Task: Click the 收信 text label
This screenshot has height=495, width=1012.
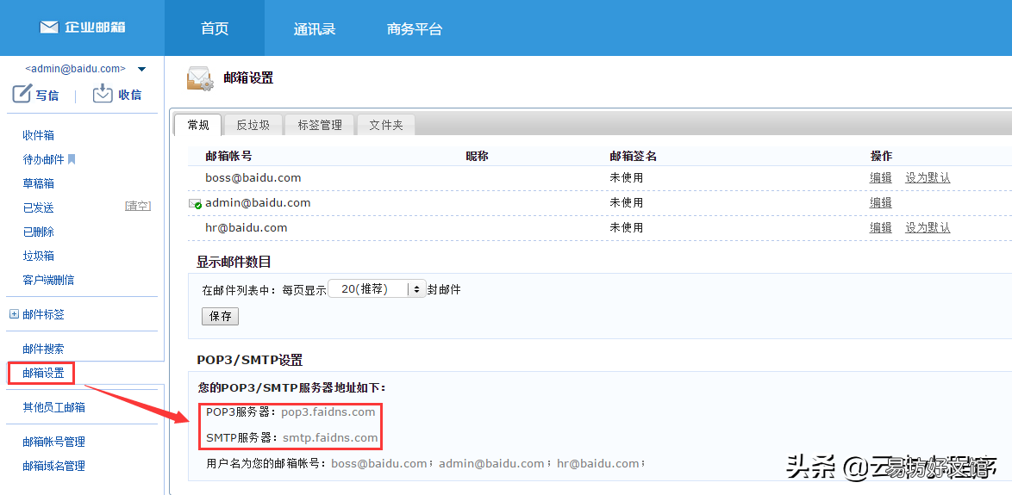Action: pyautogui.click(x=129, y=95)
